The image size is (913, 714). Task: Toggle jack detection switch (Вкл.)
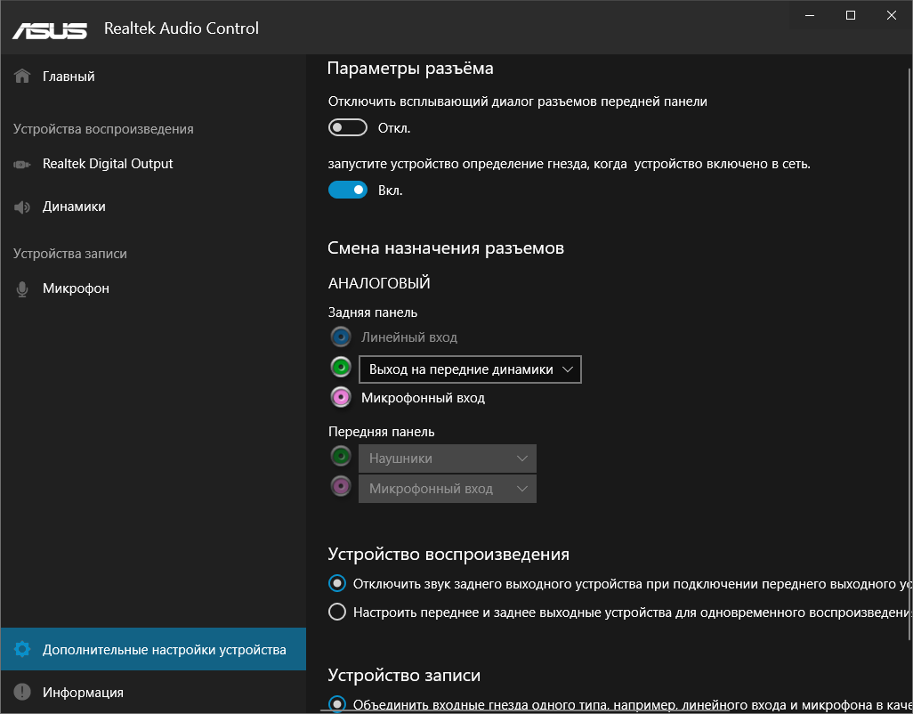(x=348, y=190)
